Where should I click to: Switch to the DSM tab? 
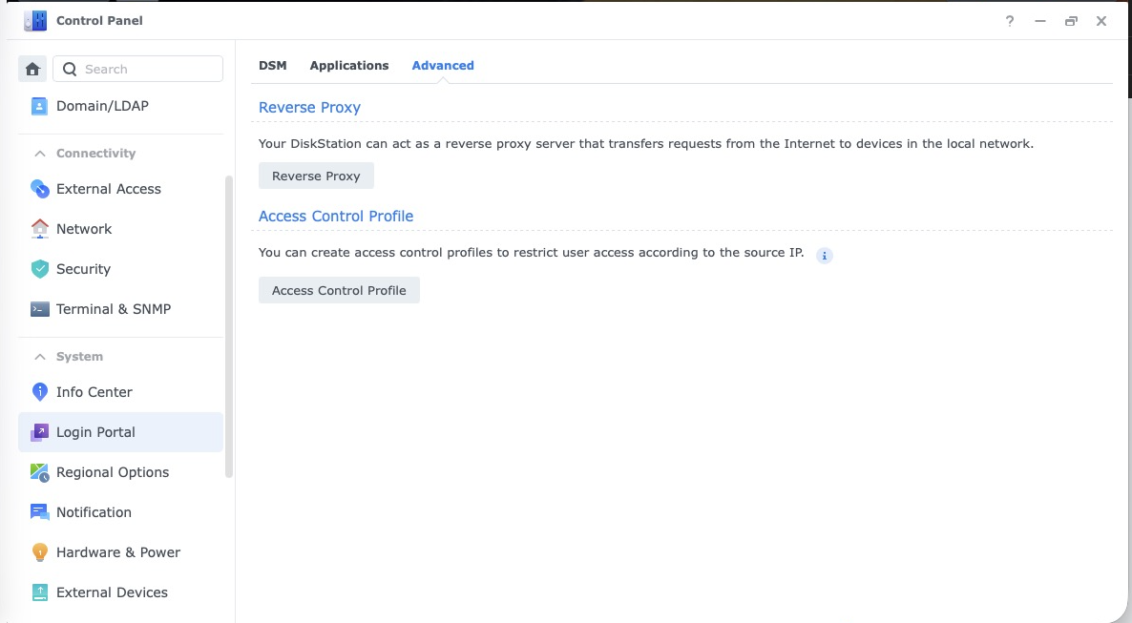(272, 66)
